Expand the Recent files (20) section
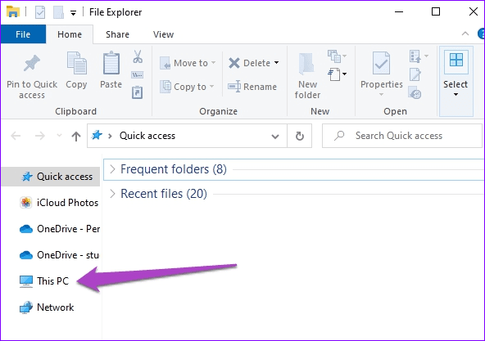Image resolution: width=485 pixels, height=341 pixels. pos(112,194)
